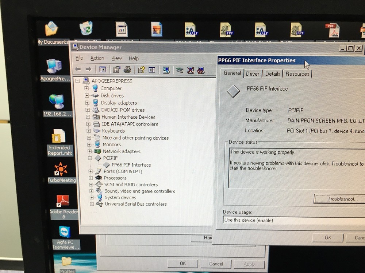Select Keyboards in the device tree
This screenshot has height=273, width=365.
pos(114,131)
